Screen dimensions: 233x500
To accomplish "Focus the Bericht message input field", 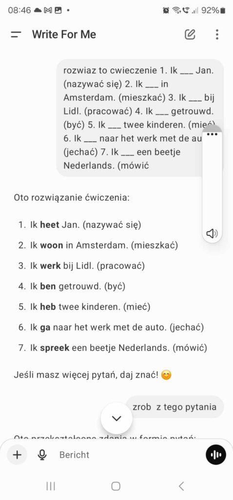I will coord(127,455).
